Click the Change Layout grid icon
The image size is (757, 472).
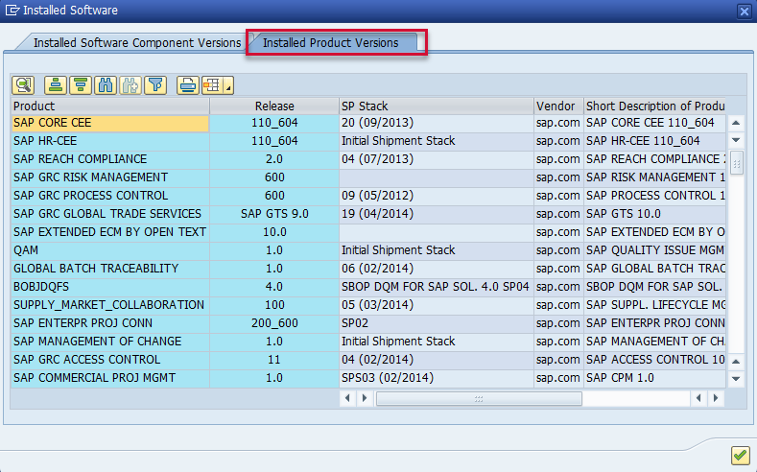[212, 85]
